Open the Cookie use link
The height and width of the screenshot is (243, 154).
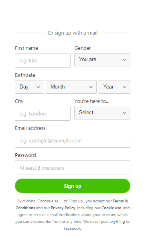pyautogui.click(x=111, y=208)
